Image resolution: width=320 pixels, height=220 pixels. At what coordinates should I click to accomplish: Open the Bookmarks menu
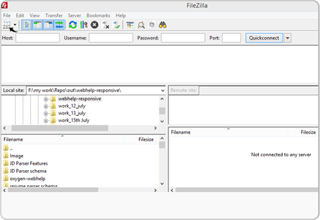tap(98, 15)
